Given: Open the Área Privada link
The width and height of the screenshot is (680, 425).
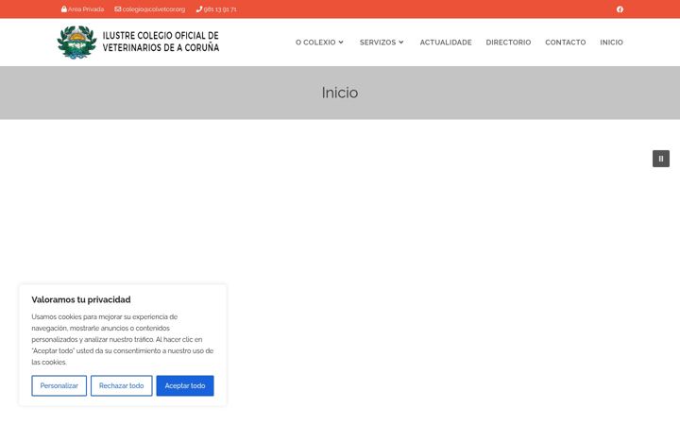Looking at the screenshot, I should [82, 9].
